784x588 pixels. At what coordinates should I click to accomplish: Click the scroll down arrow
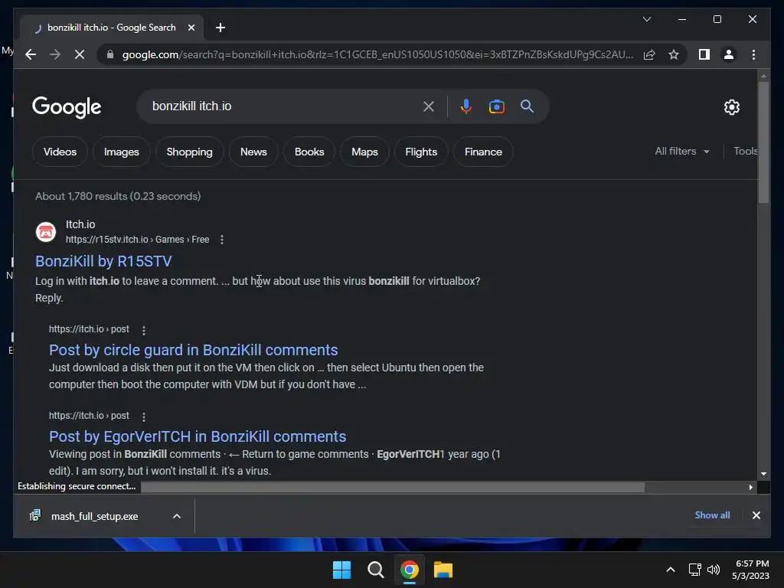[x=763, y=473]
